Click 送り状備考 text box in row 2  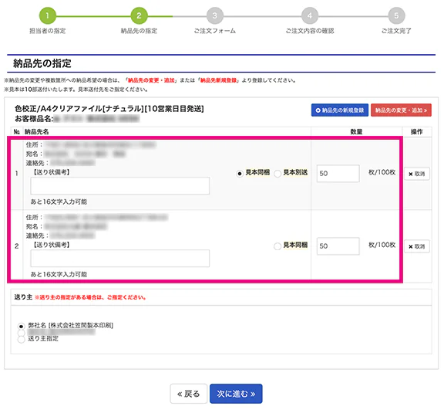120,258
